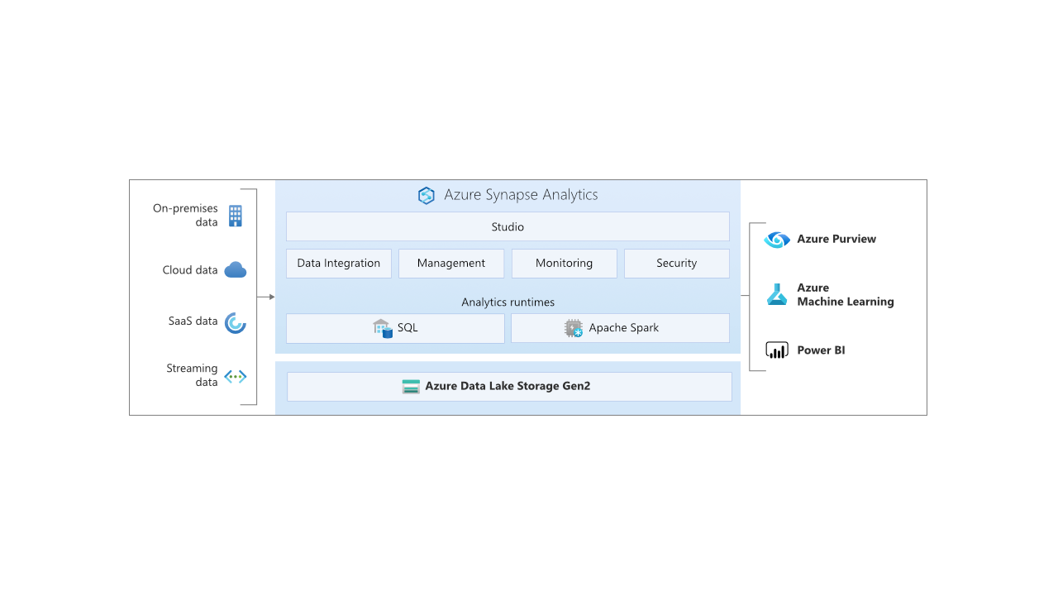Click the On-premises data building icon
Viewport: 1058px width, 595px height.
click(236, 216)
